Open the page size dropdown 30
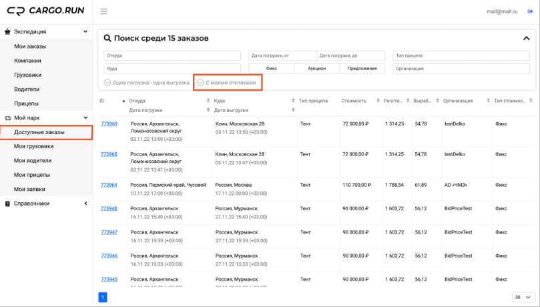Viewport: 540px width, 307px height. click(523, 297)
